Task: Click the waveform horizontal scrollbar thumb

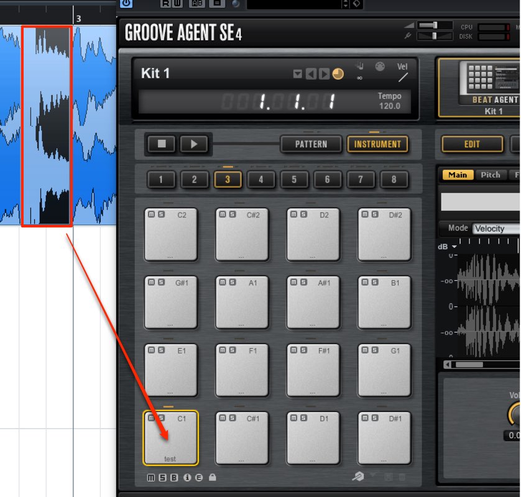Action: 469,365
